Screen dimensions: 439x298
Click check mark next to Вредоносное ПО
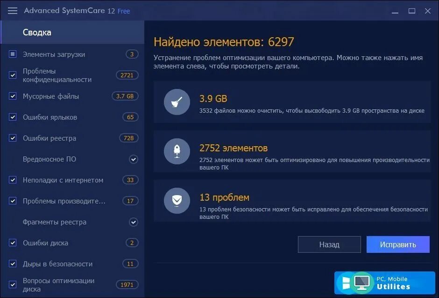coord(134,159)
